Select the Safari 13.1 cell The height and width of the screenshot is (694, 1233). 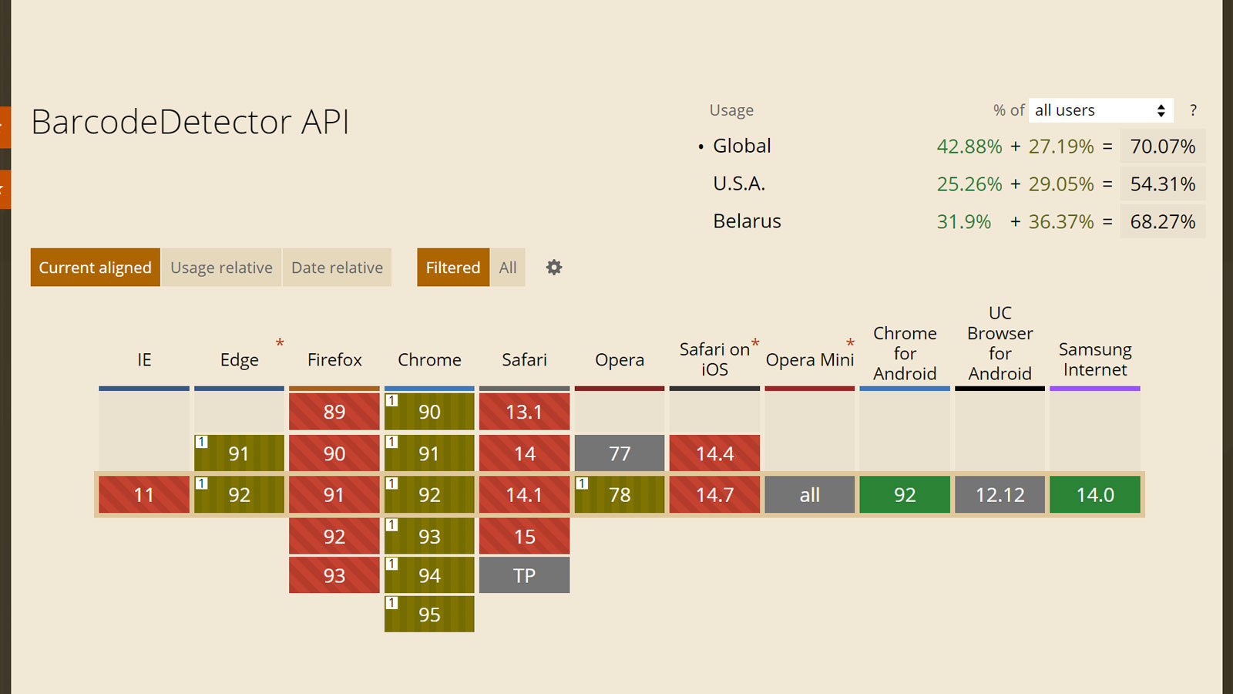pos(524,412)
